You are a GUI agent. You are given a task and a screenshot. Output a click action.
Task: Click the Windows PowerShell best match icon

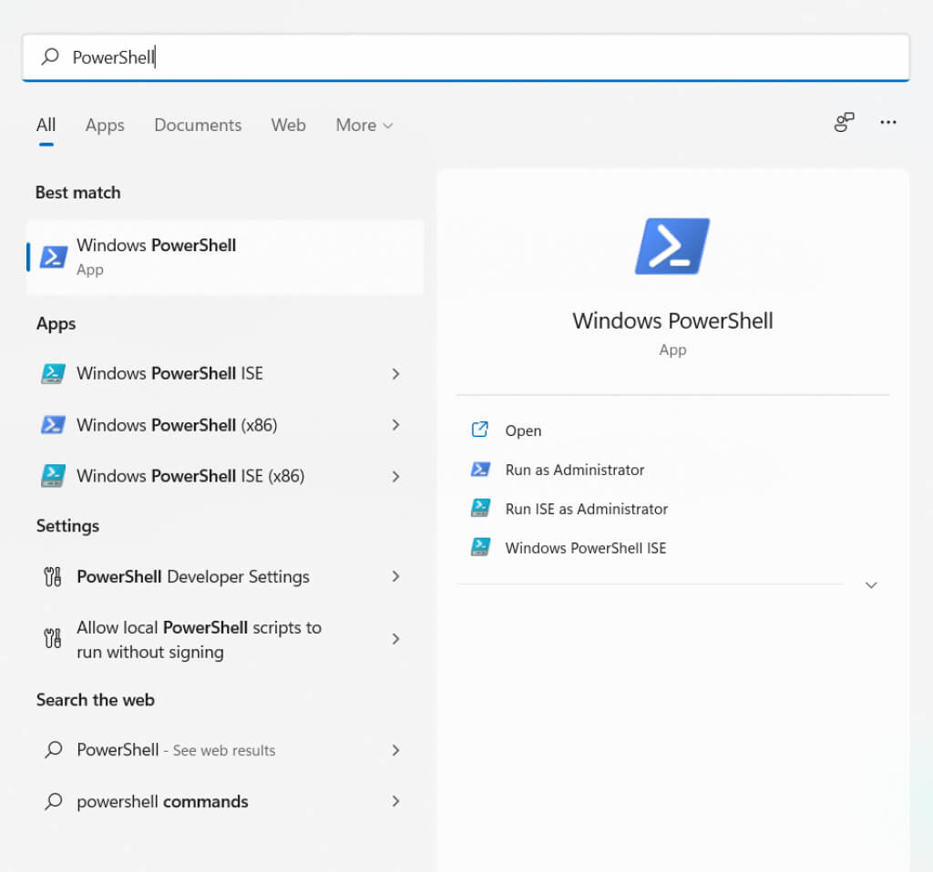pos(53,258)
